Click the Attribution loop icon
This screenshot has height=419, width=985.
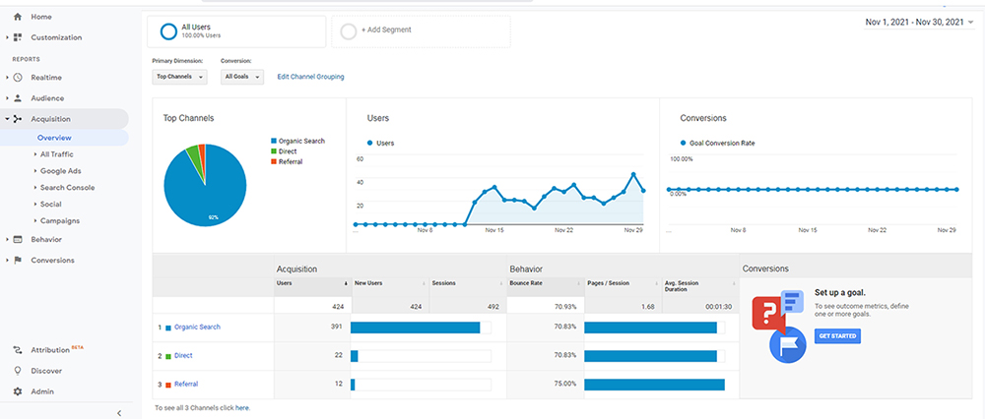pos(18,350)
